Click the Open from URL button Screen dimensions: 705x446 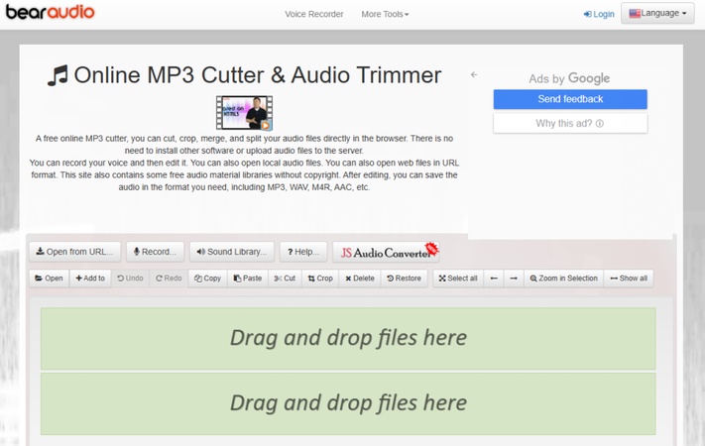click(74, 252)
